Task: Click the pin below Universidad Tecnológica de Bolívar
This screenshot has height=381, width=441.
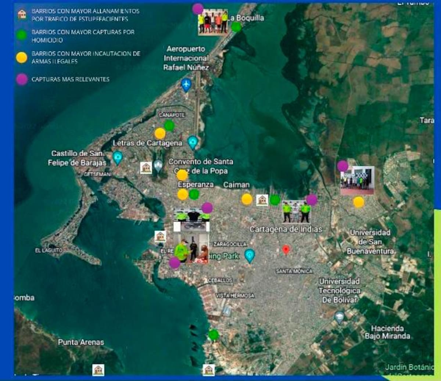Action: click(340, 317)
